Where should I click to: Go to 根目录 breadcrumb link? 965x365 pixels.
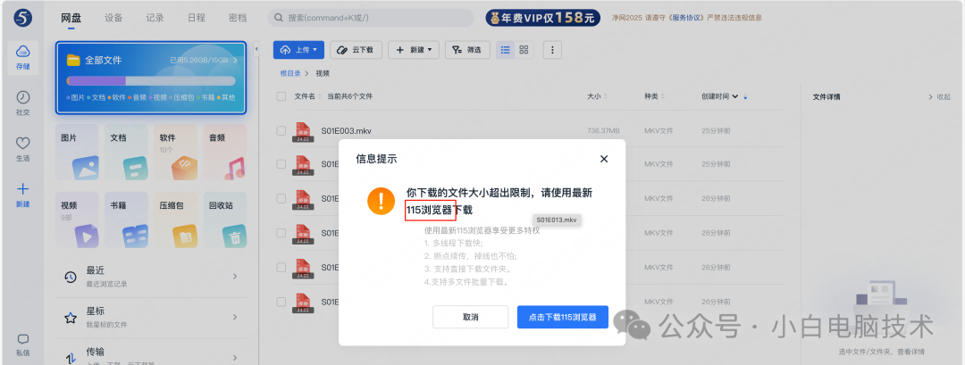[x=290, y=73]
